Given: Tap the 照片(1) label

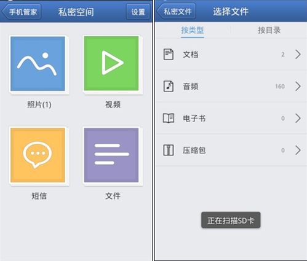Looking at the screenshot, I should (x=39, y=104).
